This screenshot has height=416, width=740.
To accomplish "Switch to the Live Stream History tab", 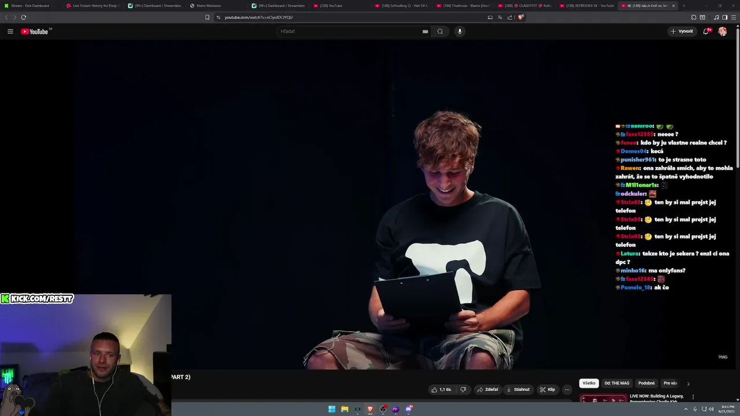I will pos(92,6).
